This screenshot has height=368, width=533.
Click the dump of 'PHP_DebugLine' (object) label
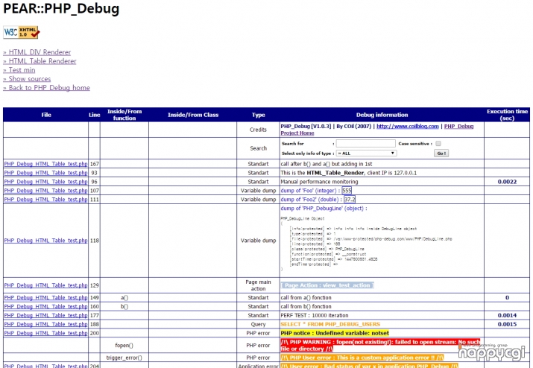pos(324,208)
